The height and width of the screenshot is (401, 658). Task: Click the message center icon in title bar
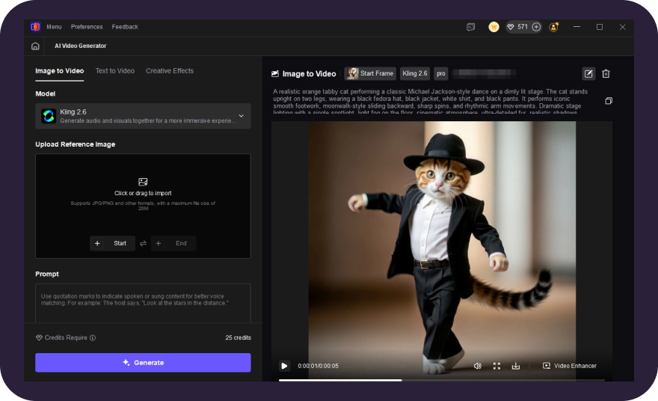(471, 27)
